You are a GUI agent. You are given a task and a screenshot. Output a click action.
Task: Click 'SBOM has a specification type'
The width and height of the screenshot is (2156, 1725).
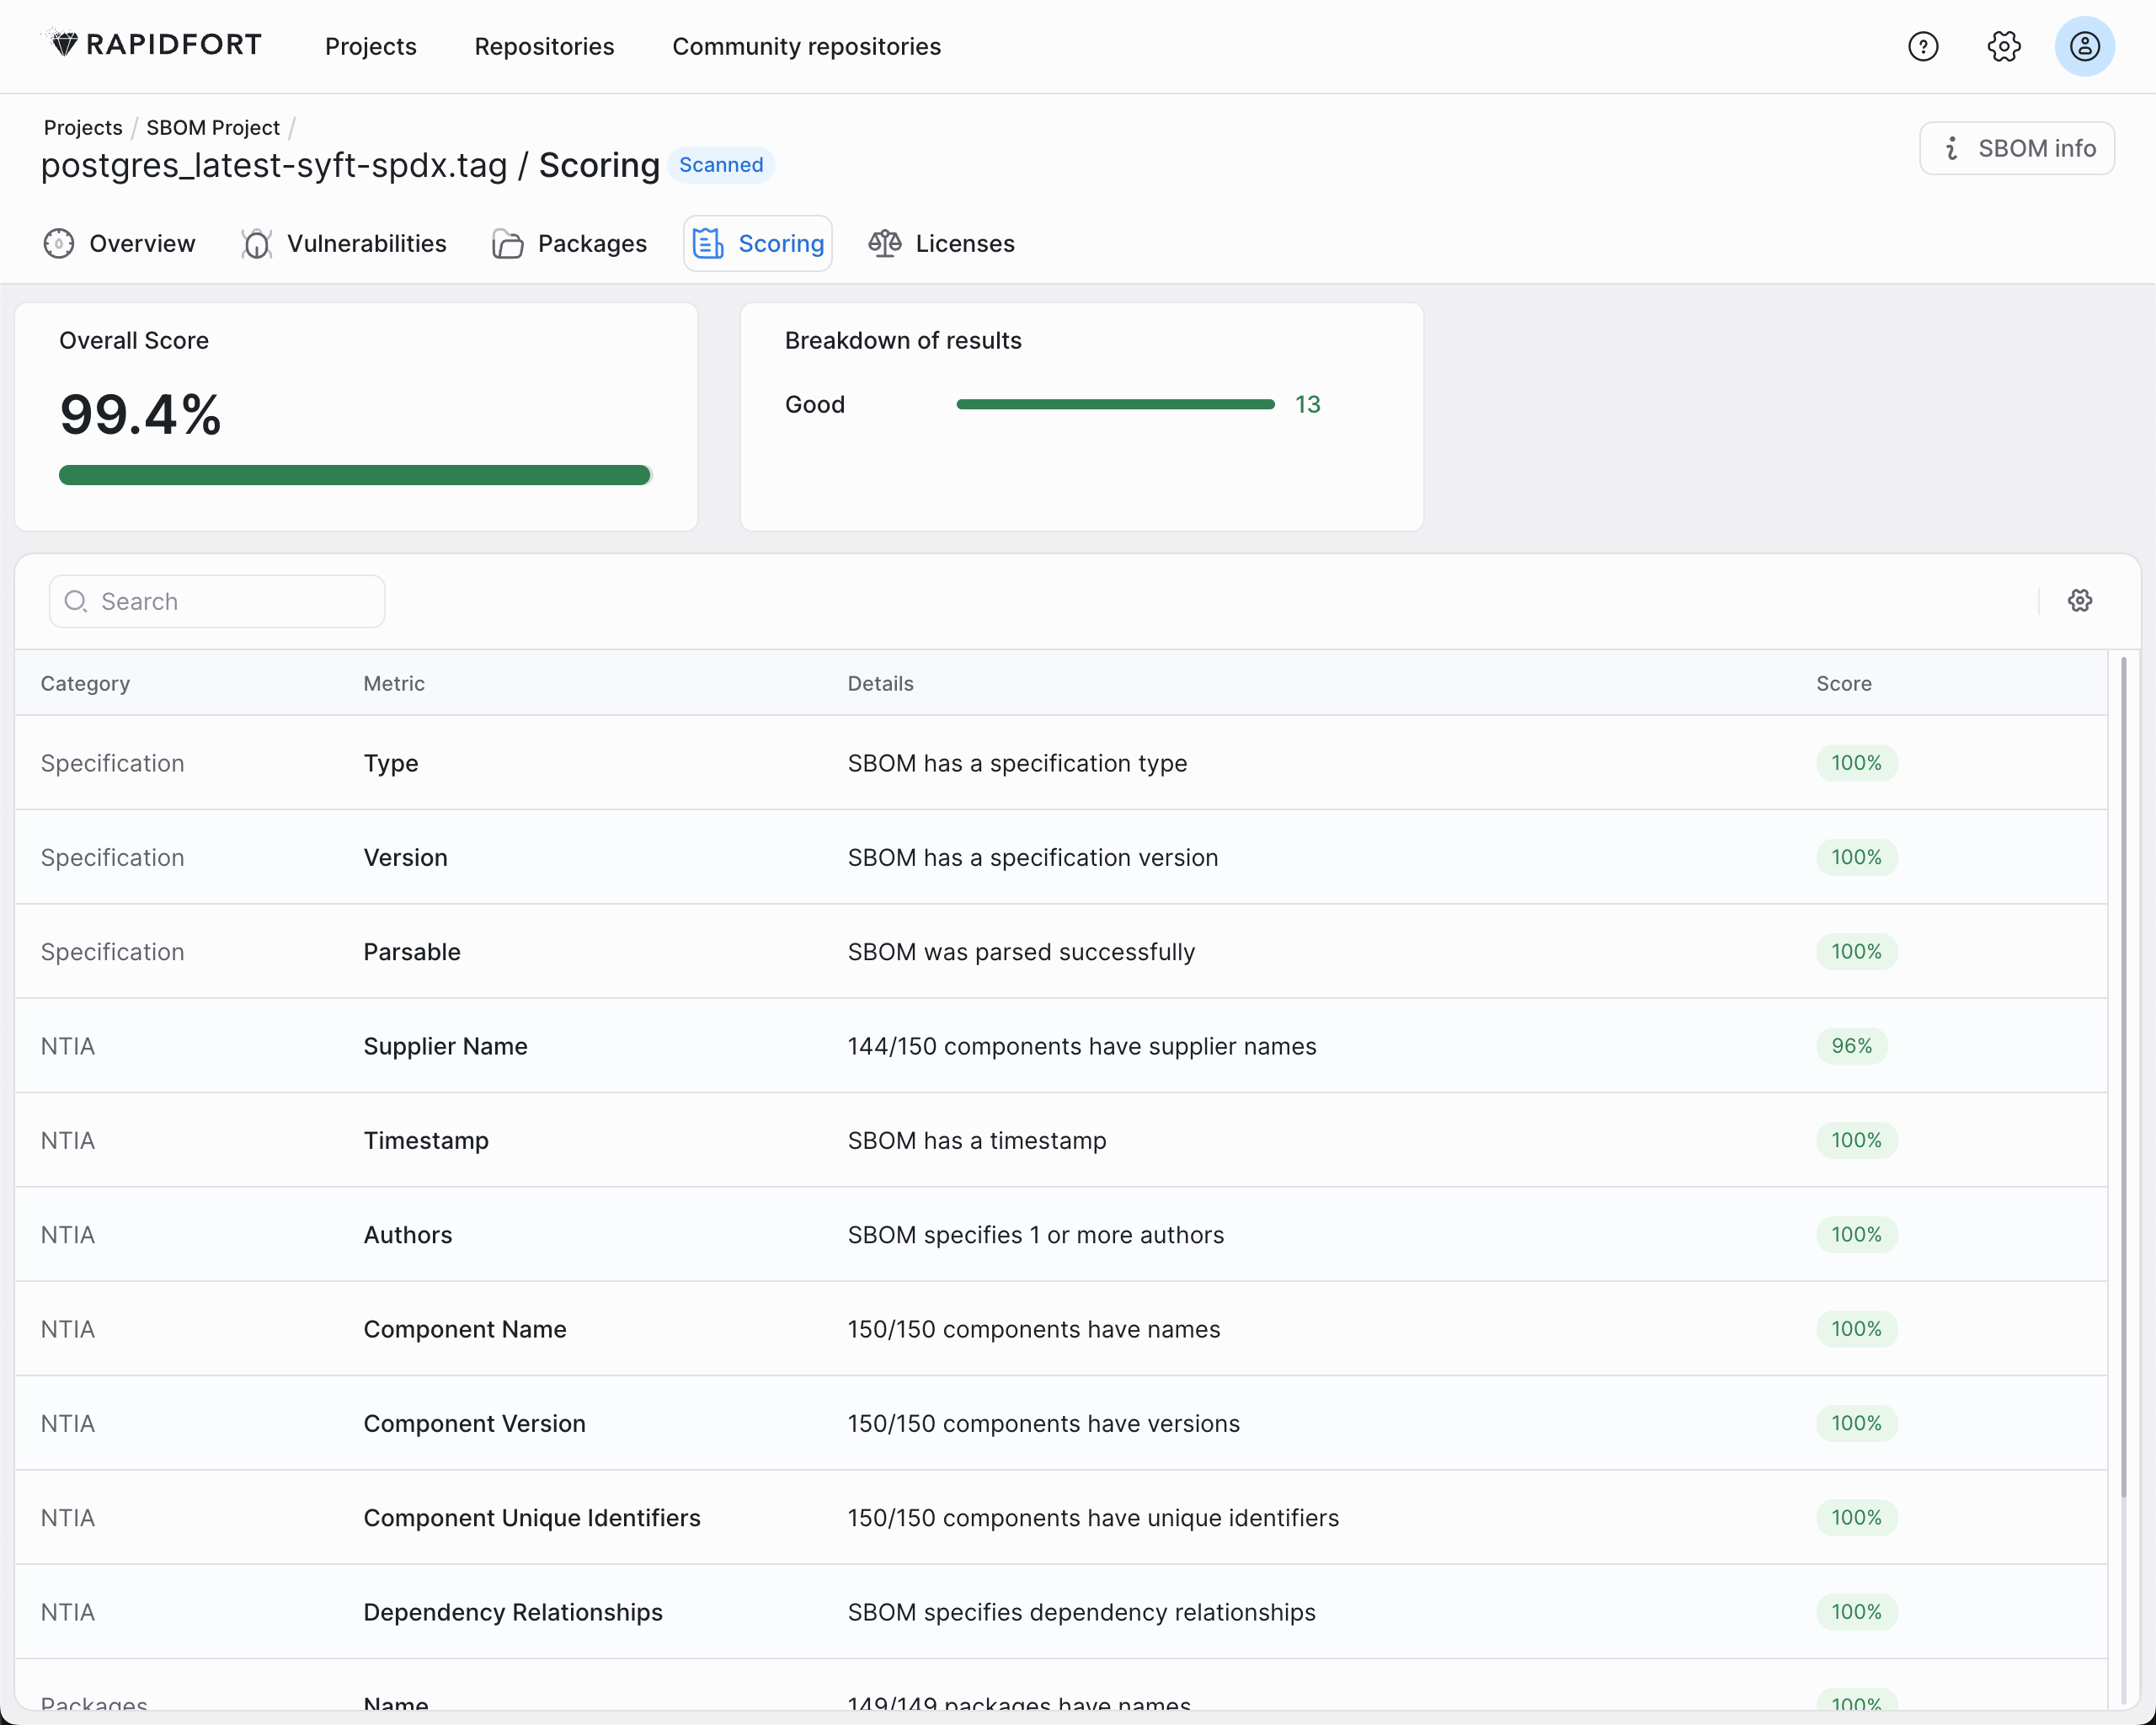tap(1017, 763)
